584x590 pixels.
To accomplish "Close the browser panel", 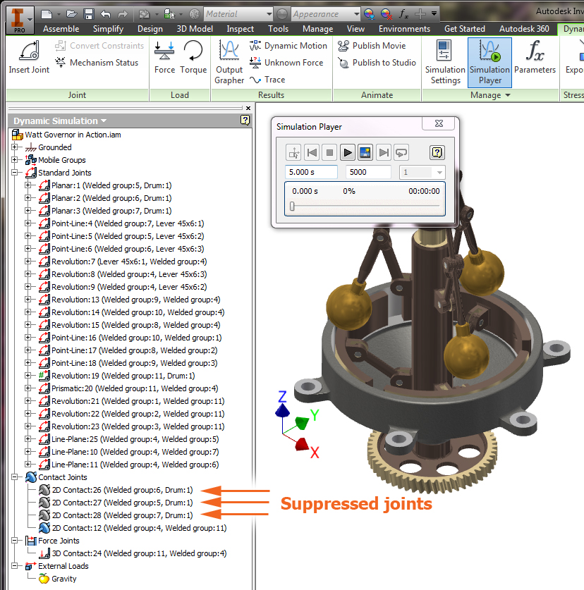I will tap(248, 109).
